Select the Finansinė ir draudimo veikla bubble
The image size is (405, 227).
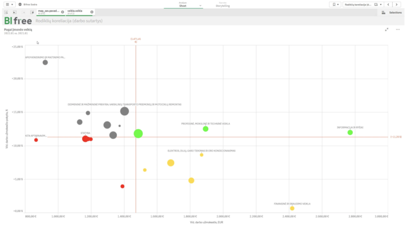[x=292, y=208]
